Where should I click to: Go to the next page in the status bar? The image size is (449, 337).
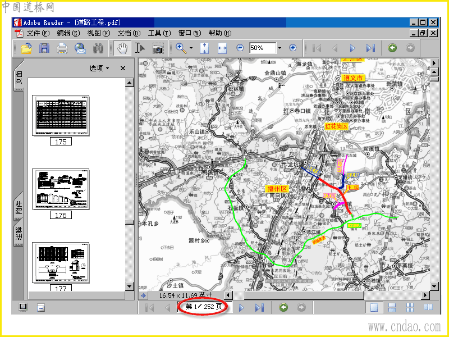(241, 307)
